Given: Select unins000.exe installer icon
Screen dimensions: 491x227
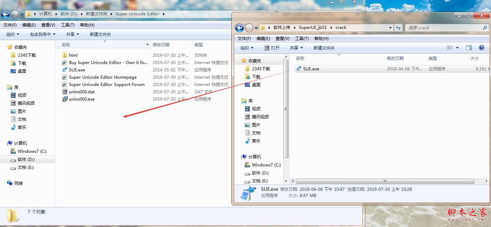Looking at the screenshot, I should click(64, 99).
